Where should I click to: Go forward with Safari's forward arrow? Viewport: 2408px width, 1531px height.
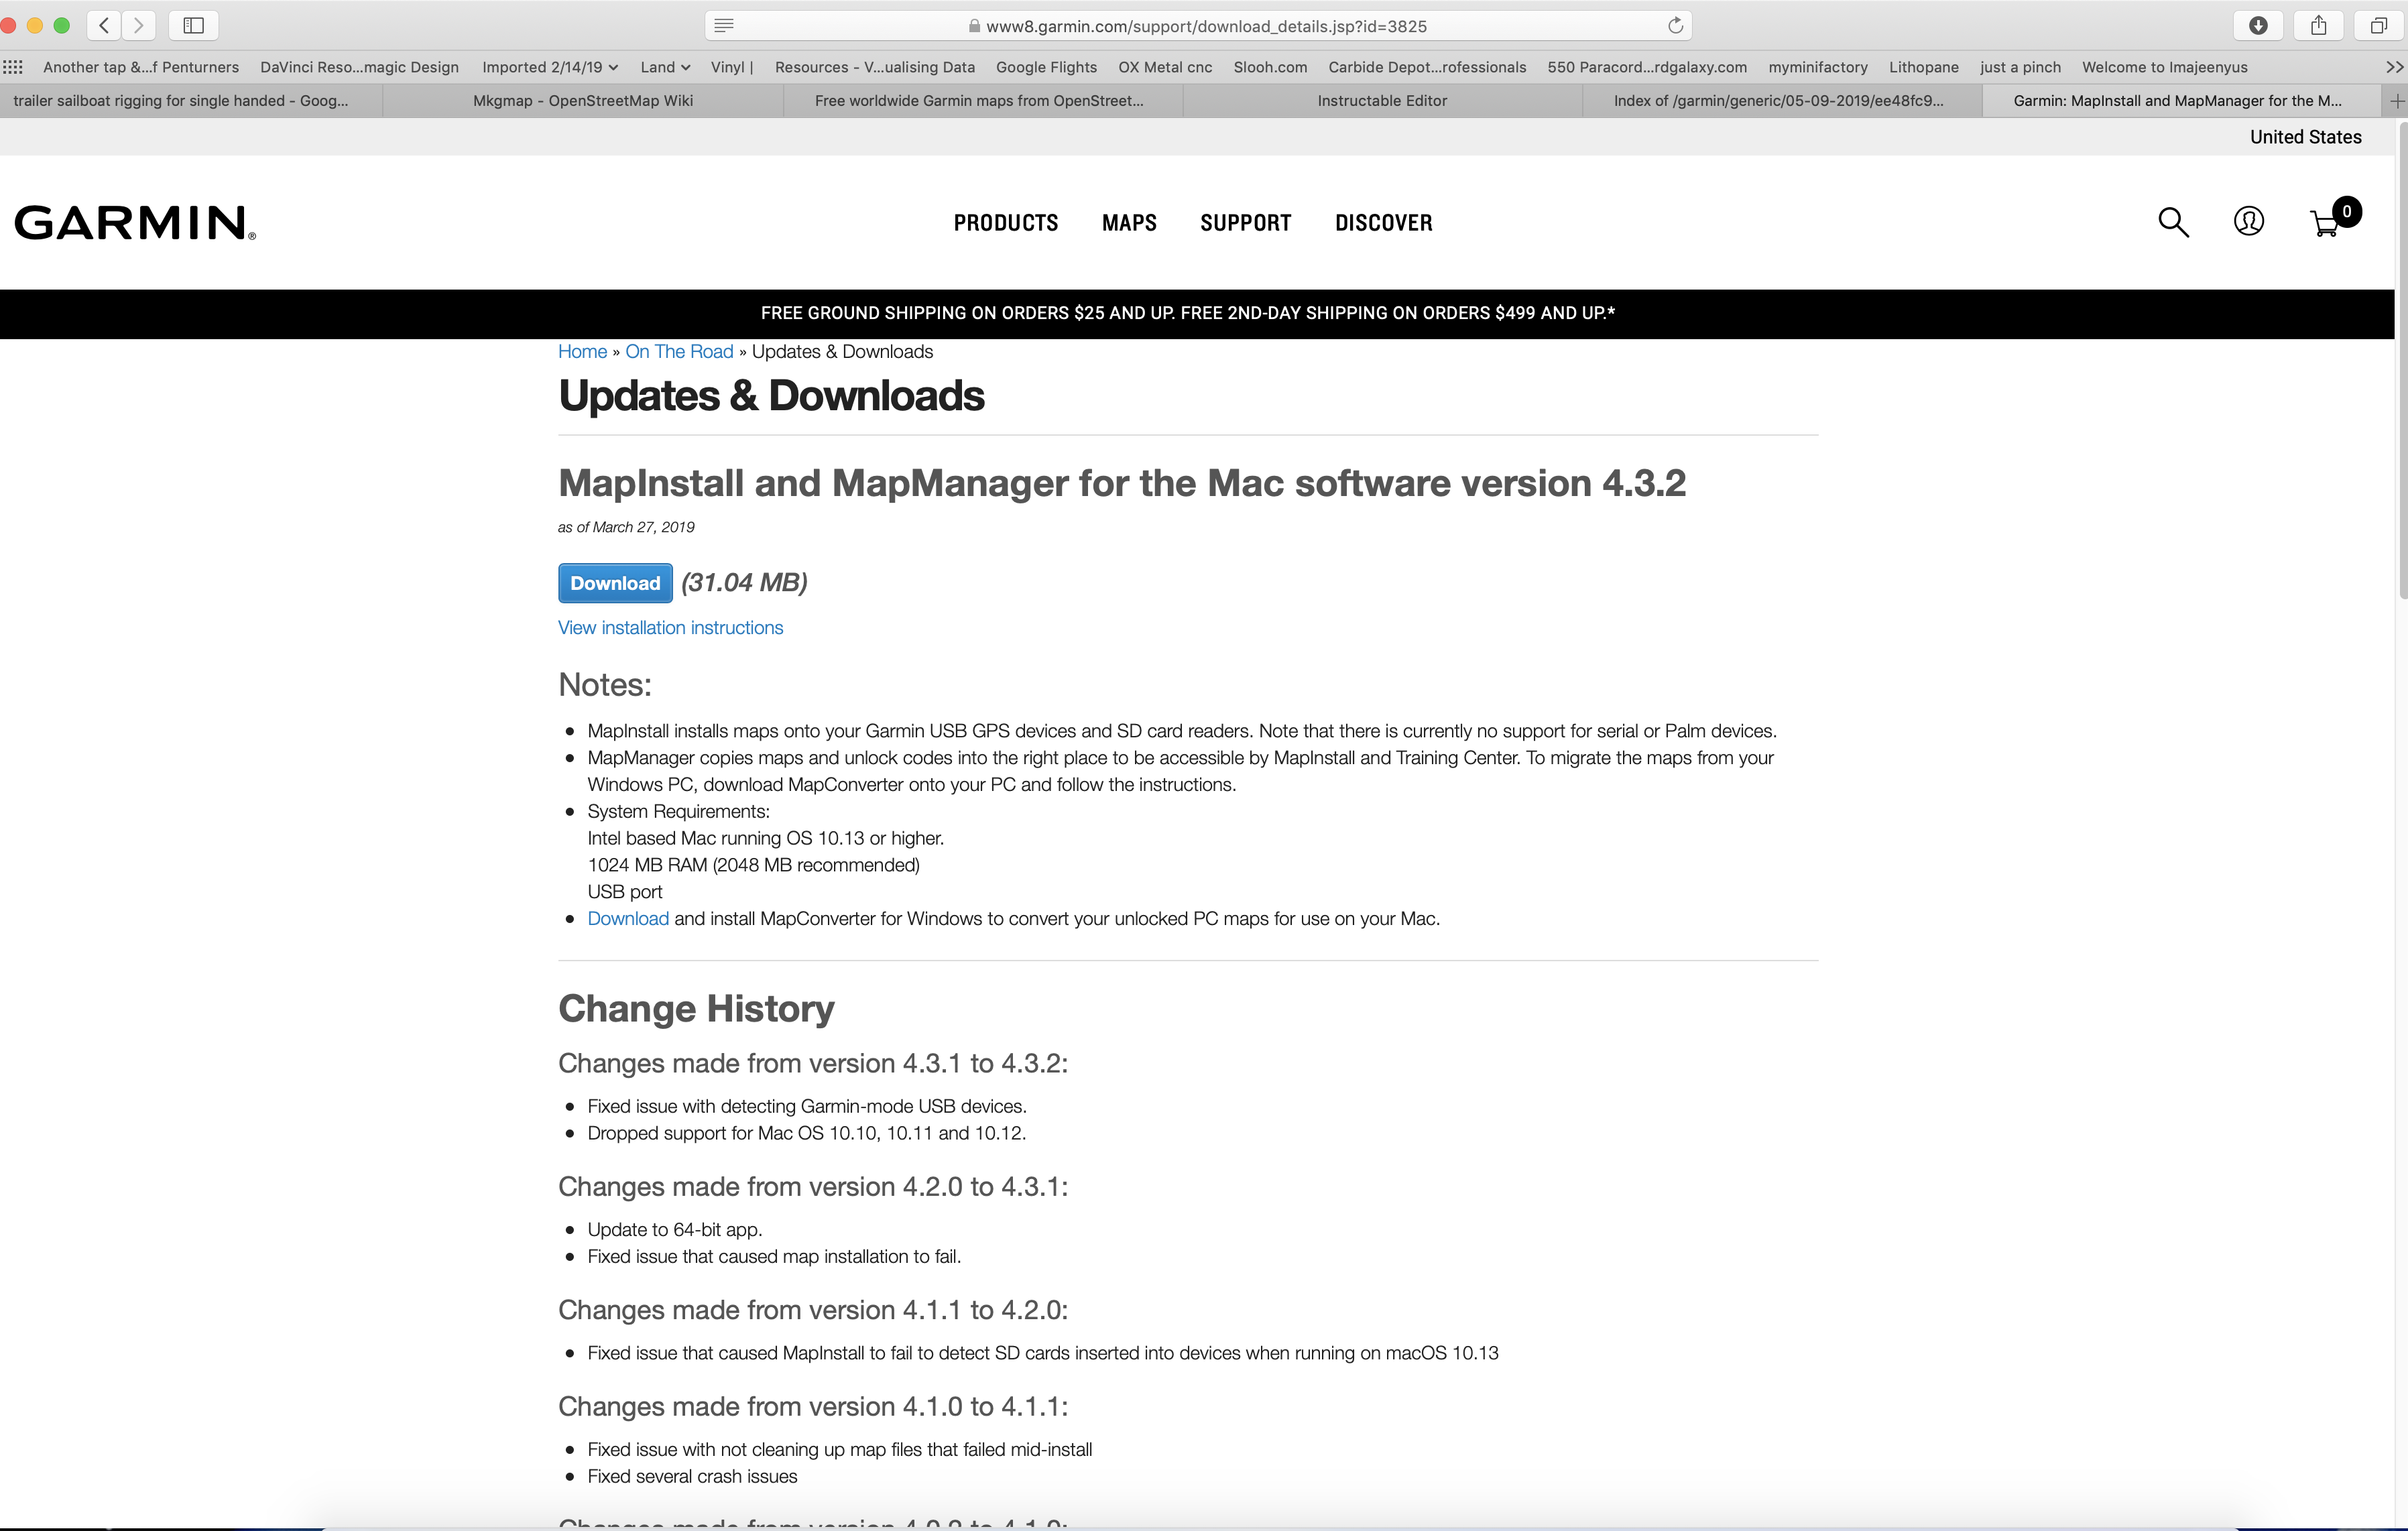[x=139, y=25]
